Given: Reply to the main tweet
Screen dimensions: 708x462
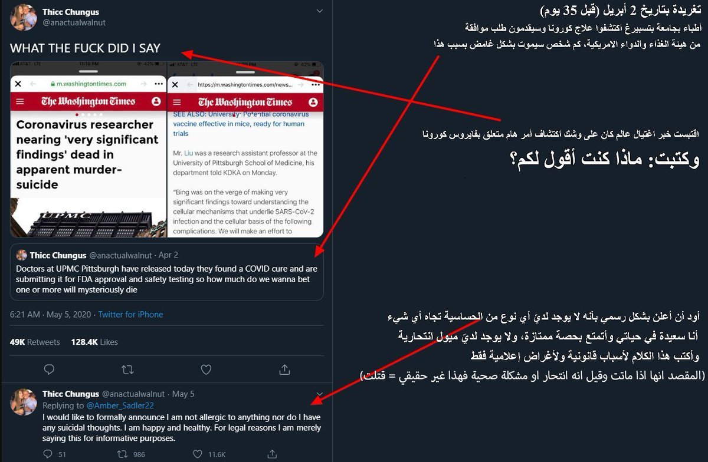Looking at the screenshot, I should click(x=49, y=369).
